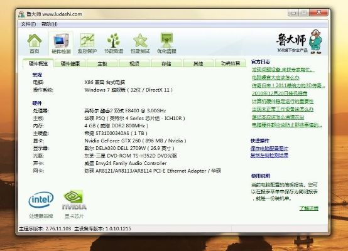348x251 pixels.
Task: Click the 处理器品牌 label under the Intel logo
Action: (41, 216)
